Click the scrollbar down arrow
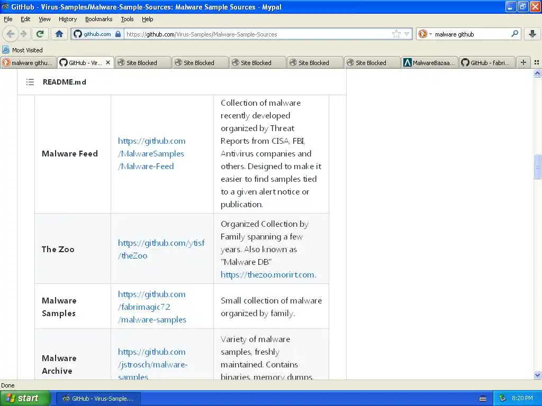The image size is (542, 406). point(537,375)
